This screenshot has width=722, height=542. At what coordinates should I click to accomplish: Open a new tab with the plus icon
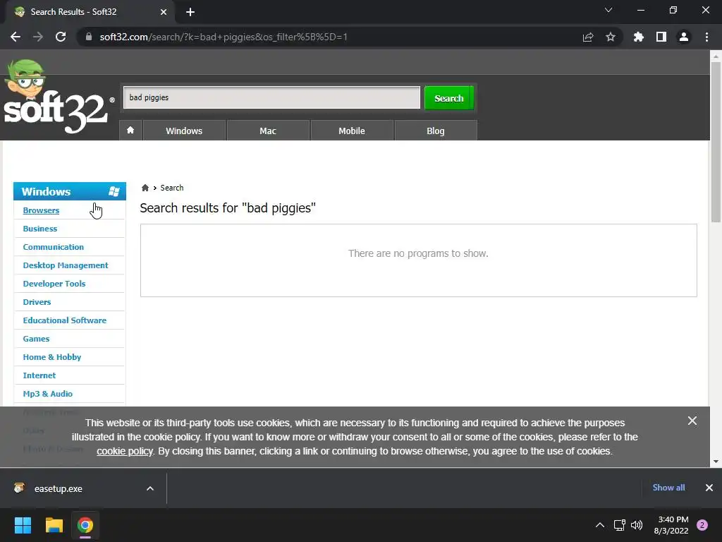pos(190,12)
